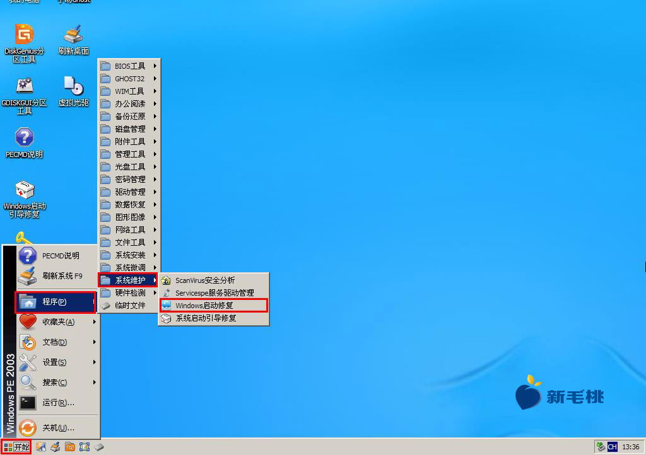Screen dimensions: 646x455
Task: Click the blue-framed quick launch taskbar icon
Action: coord(85,447)
